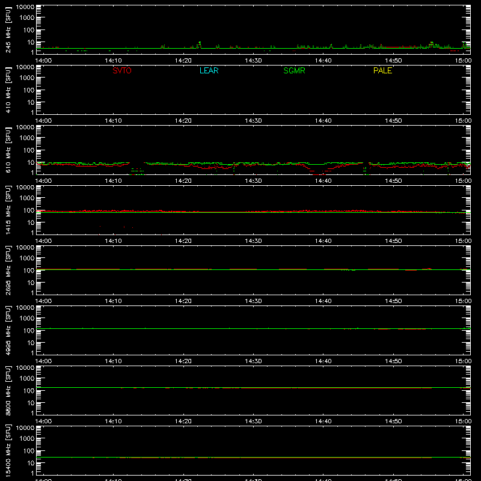Select the 410 MHz [SFU] axis title
This screenshot has width=481, height=481.
(x=8, y=90)
